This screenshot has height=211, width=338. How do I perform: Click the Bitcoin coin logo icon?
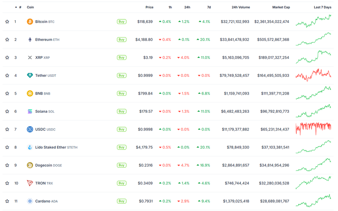[30, 22]
